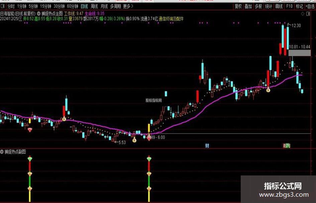This screenshot has height=203, width=316.
Task: Open F10 company information
Action: [289, 6]
